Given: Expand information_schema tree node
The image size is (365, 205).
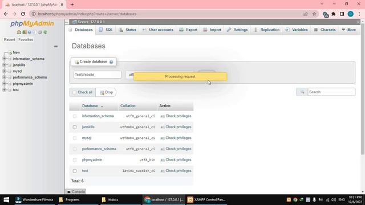Looking at the screenshot, I should coord(4,59).
